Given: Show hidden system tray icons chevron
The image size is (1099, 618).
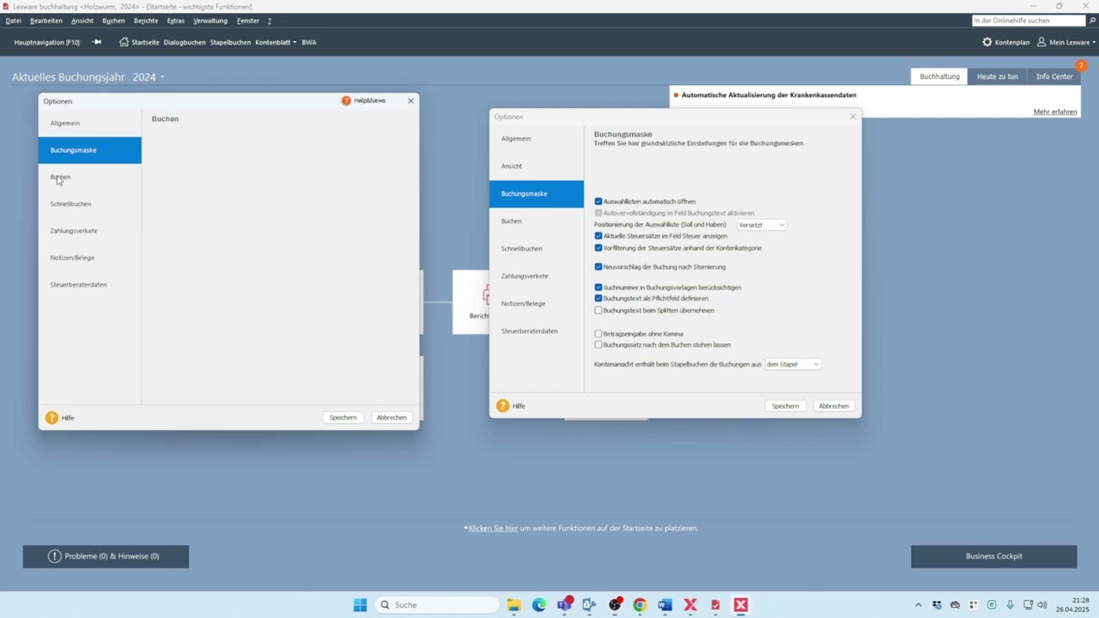Looking at the screenshot, I should (918, 605).
